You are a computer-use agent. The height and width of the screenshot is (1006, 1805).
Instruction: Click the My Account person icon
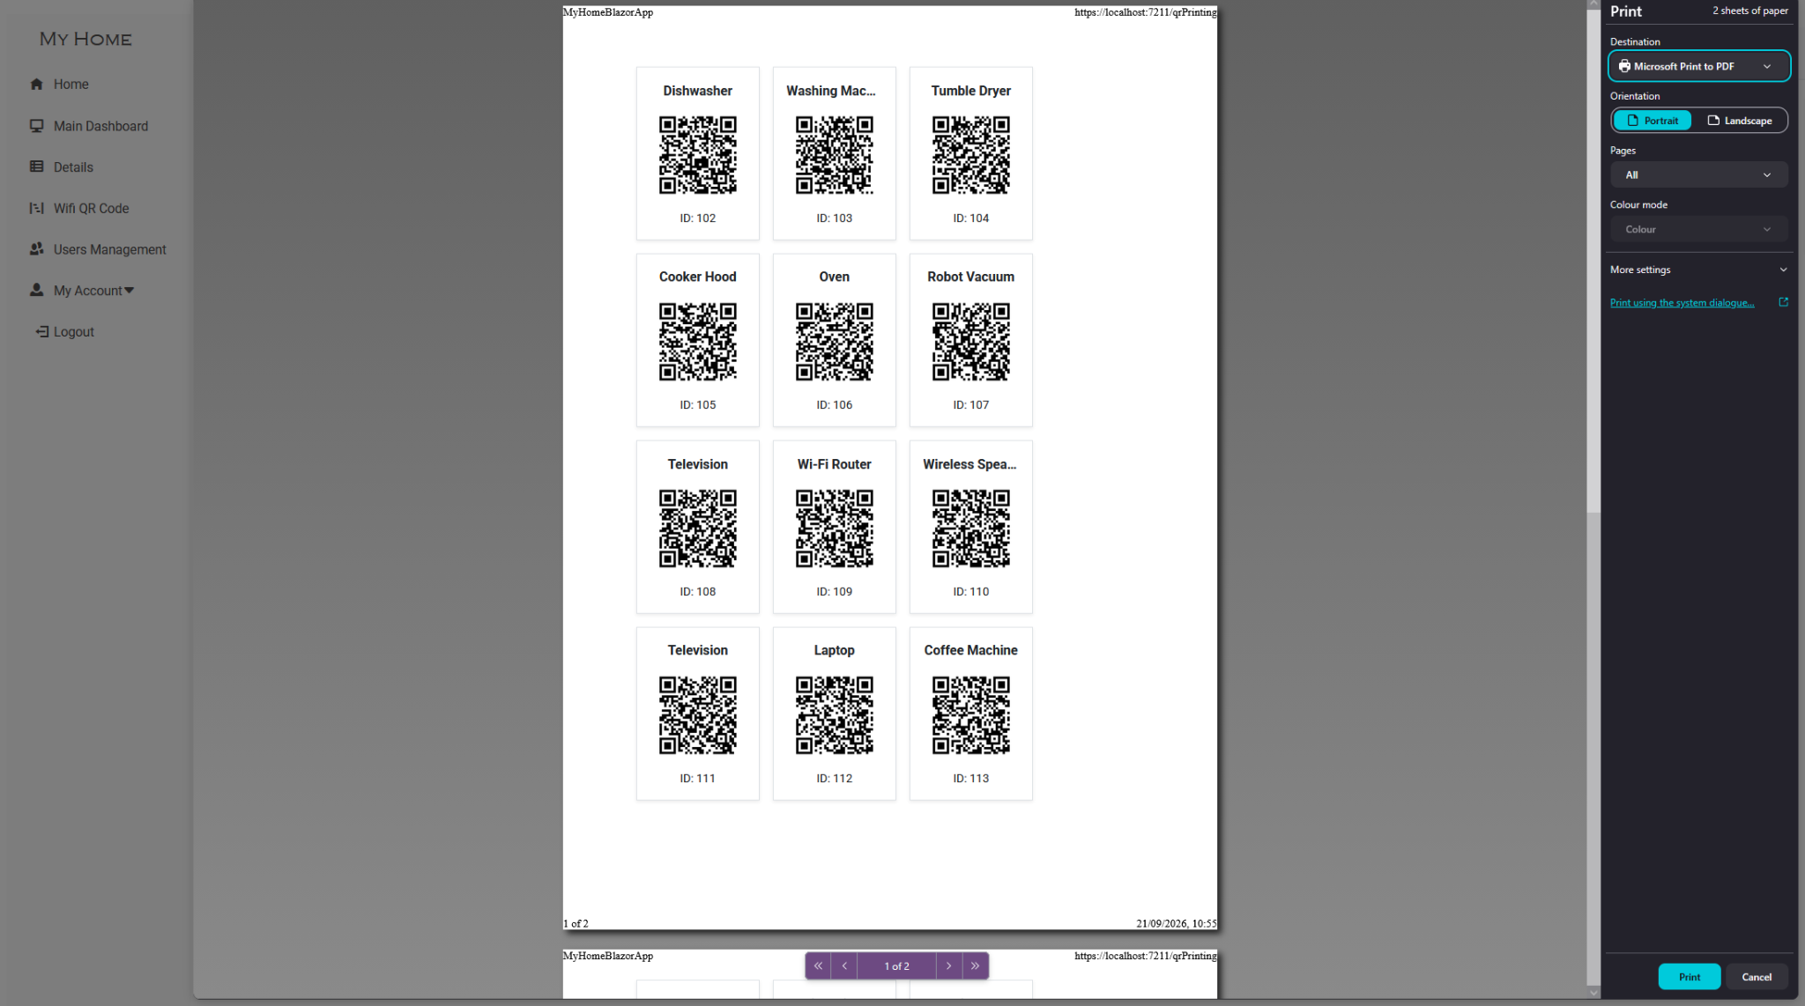[36, 290]
